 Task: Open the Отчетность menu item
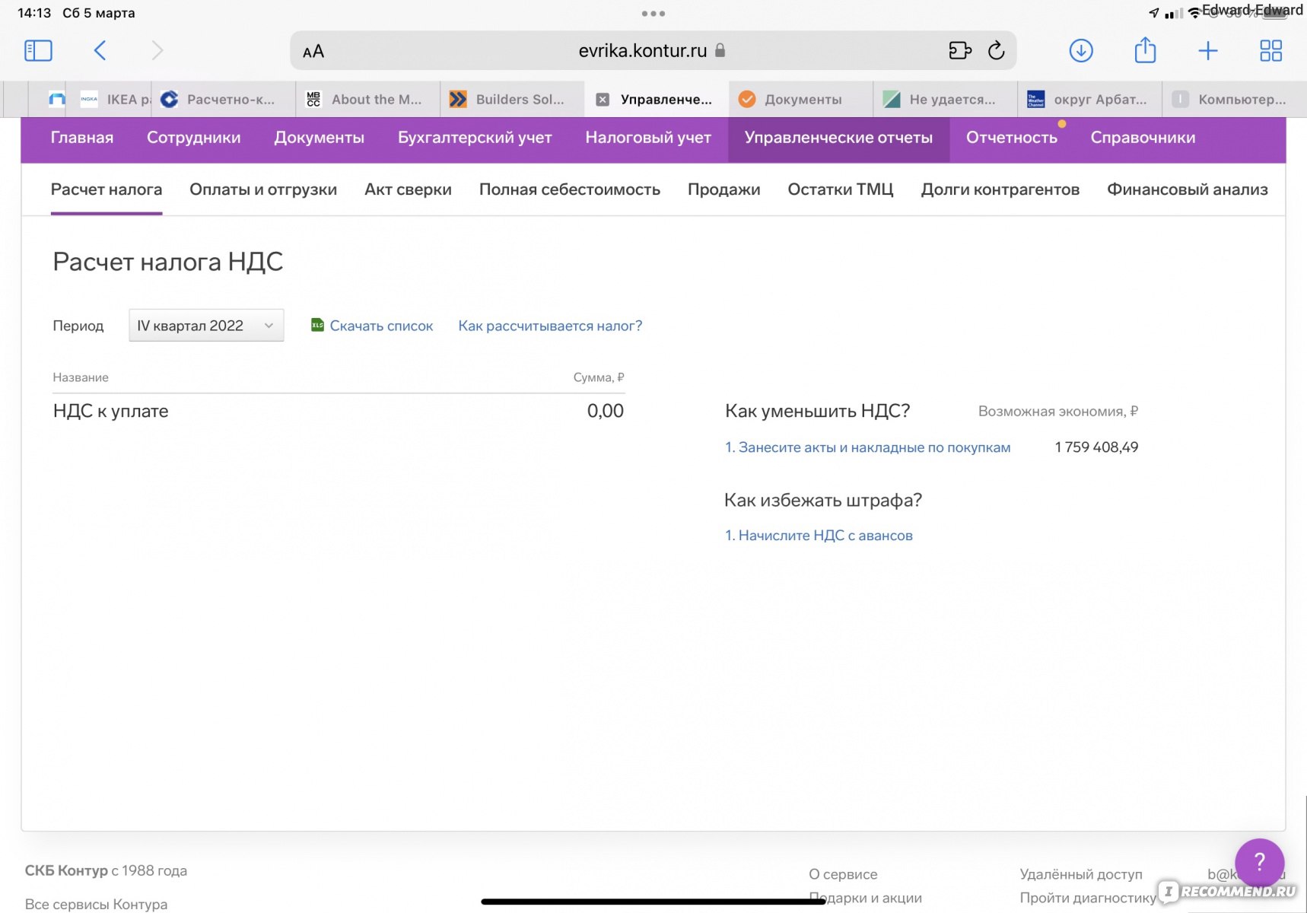coord(1012,138)
